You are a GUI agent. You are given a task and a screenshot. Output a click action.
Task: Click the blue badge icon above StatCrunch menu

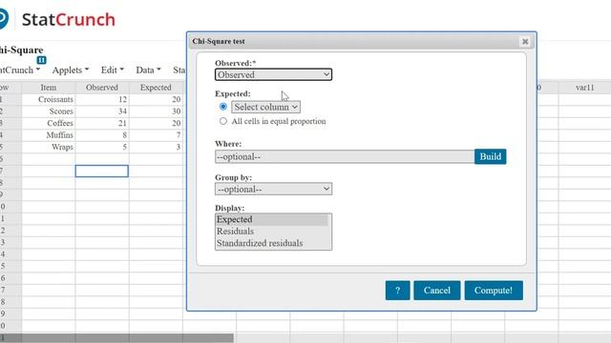[41, 60]
